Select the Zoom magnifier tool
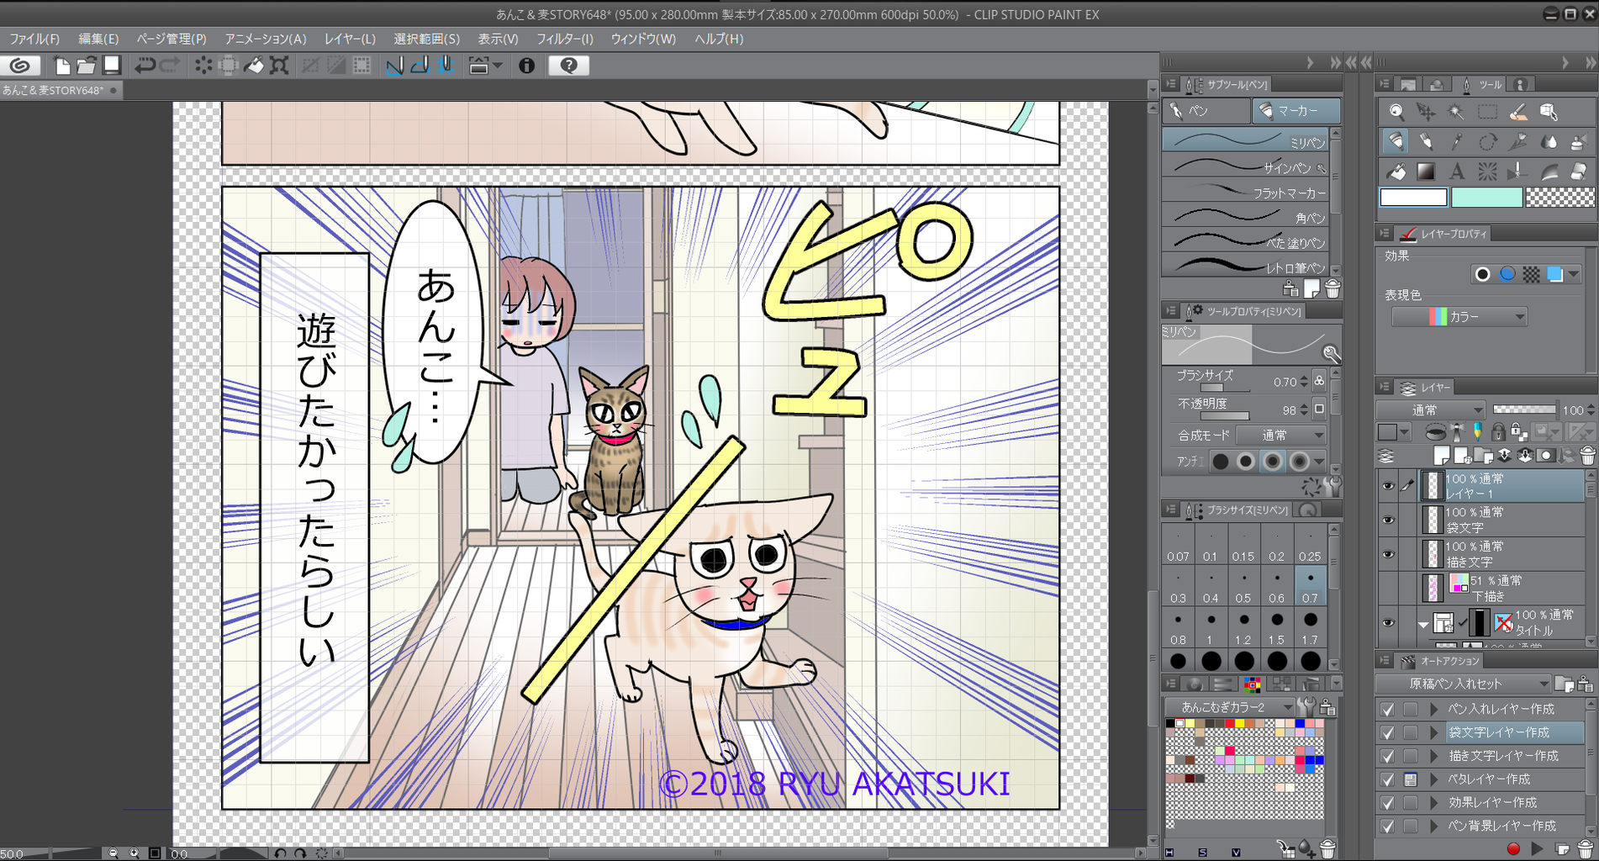1599x861 pixels. 1396,111
